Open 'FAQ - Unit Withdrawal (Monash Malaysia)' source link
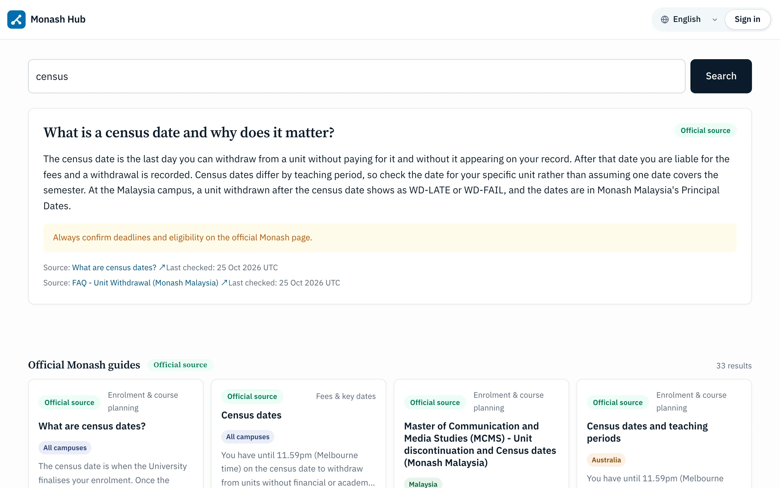 coord(145,283)
